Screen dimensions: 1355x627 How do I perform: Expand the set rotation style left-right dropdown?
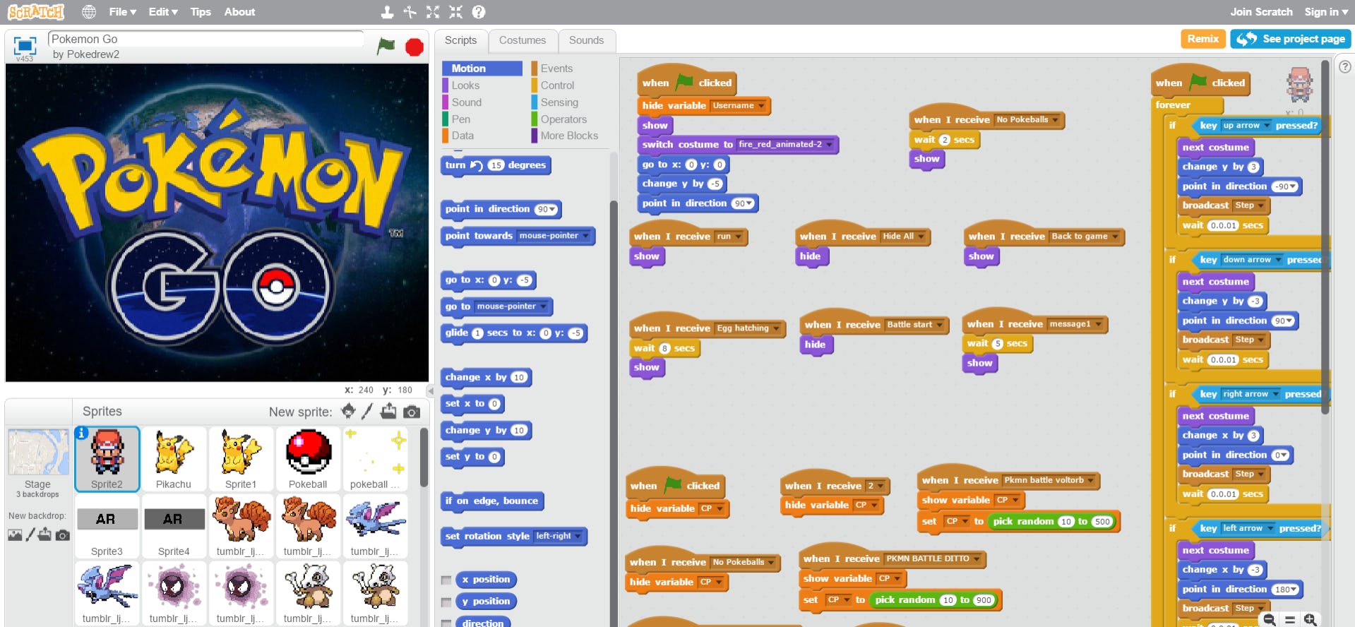578,537
